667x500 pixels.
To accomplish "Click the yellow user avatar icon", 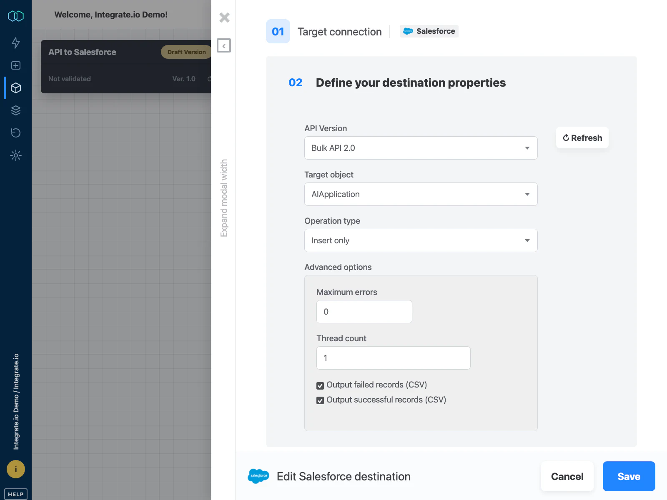I will pos(16,469).
